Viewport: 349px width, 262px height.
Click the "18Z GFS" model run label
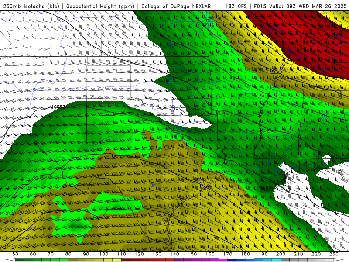click(x=236, y=7)
